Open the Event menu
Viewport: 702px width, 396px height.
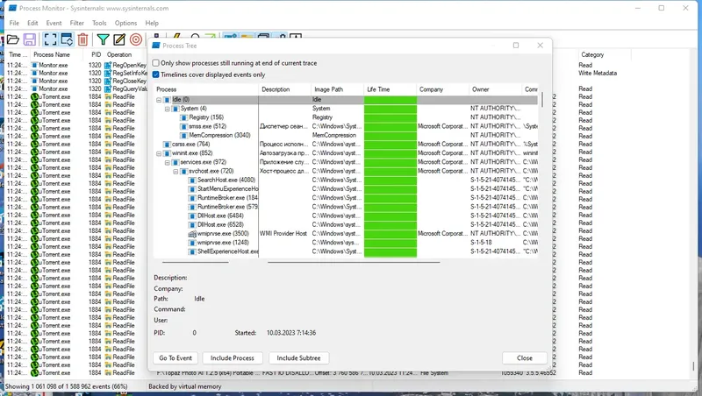pyautogui.click(x=54, y=24)
